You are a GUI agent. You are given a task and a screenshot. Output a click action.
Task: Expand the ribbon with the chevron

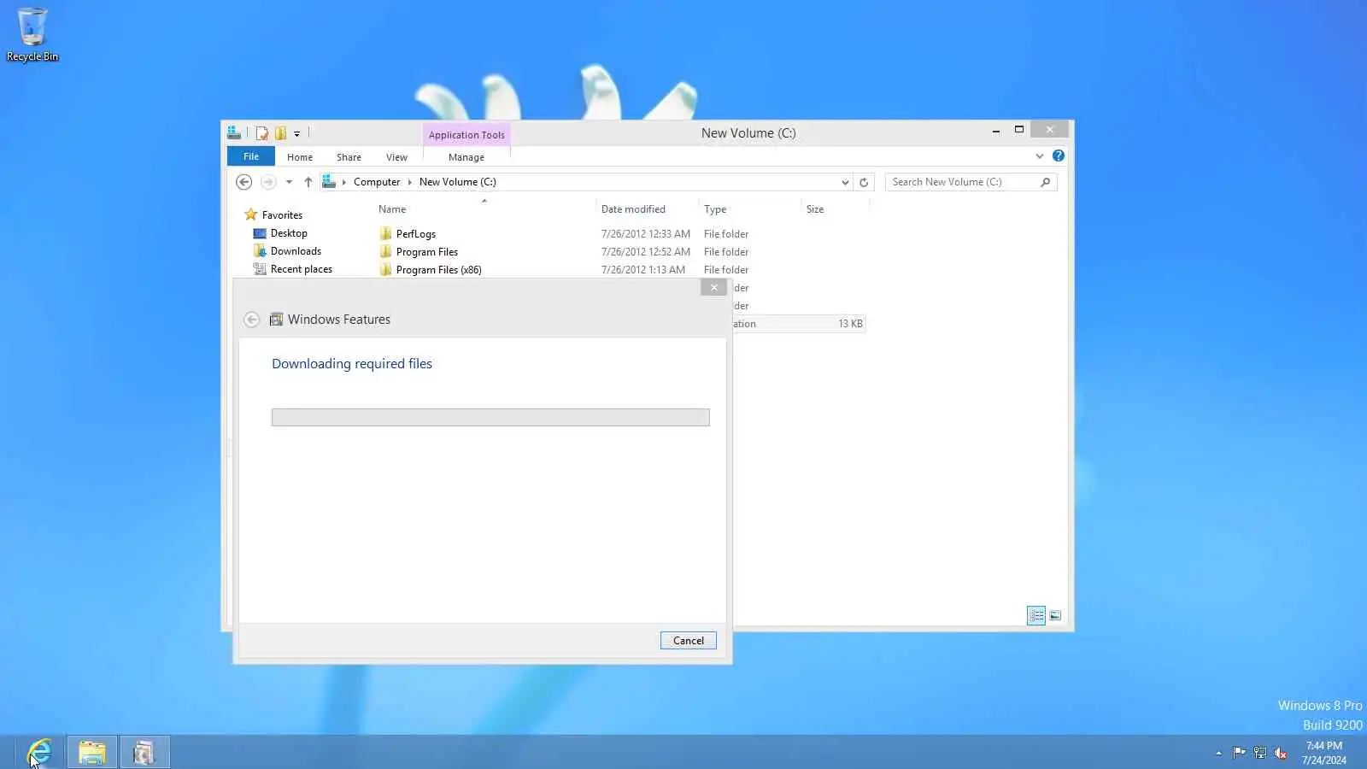pyautogui.click(x=1040, y=156)
